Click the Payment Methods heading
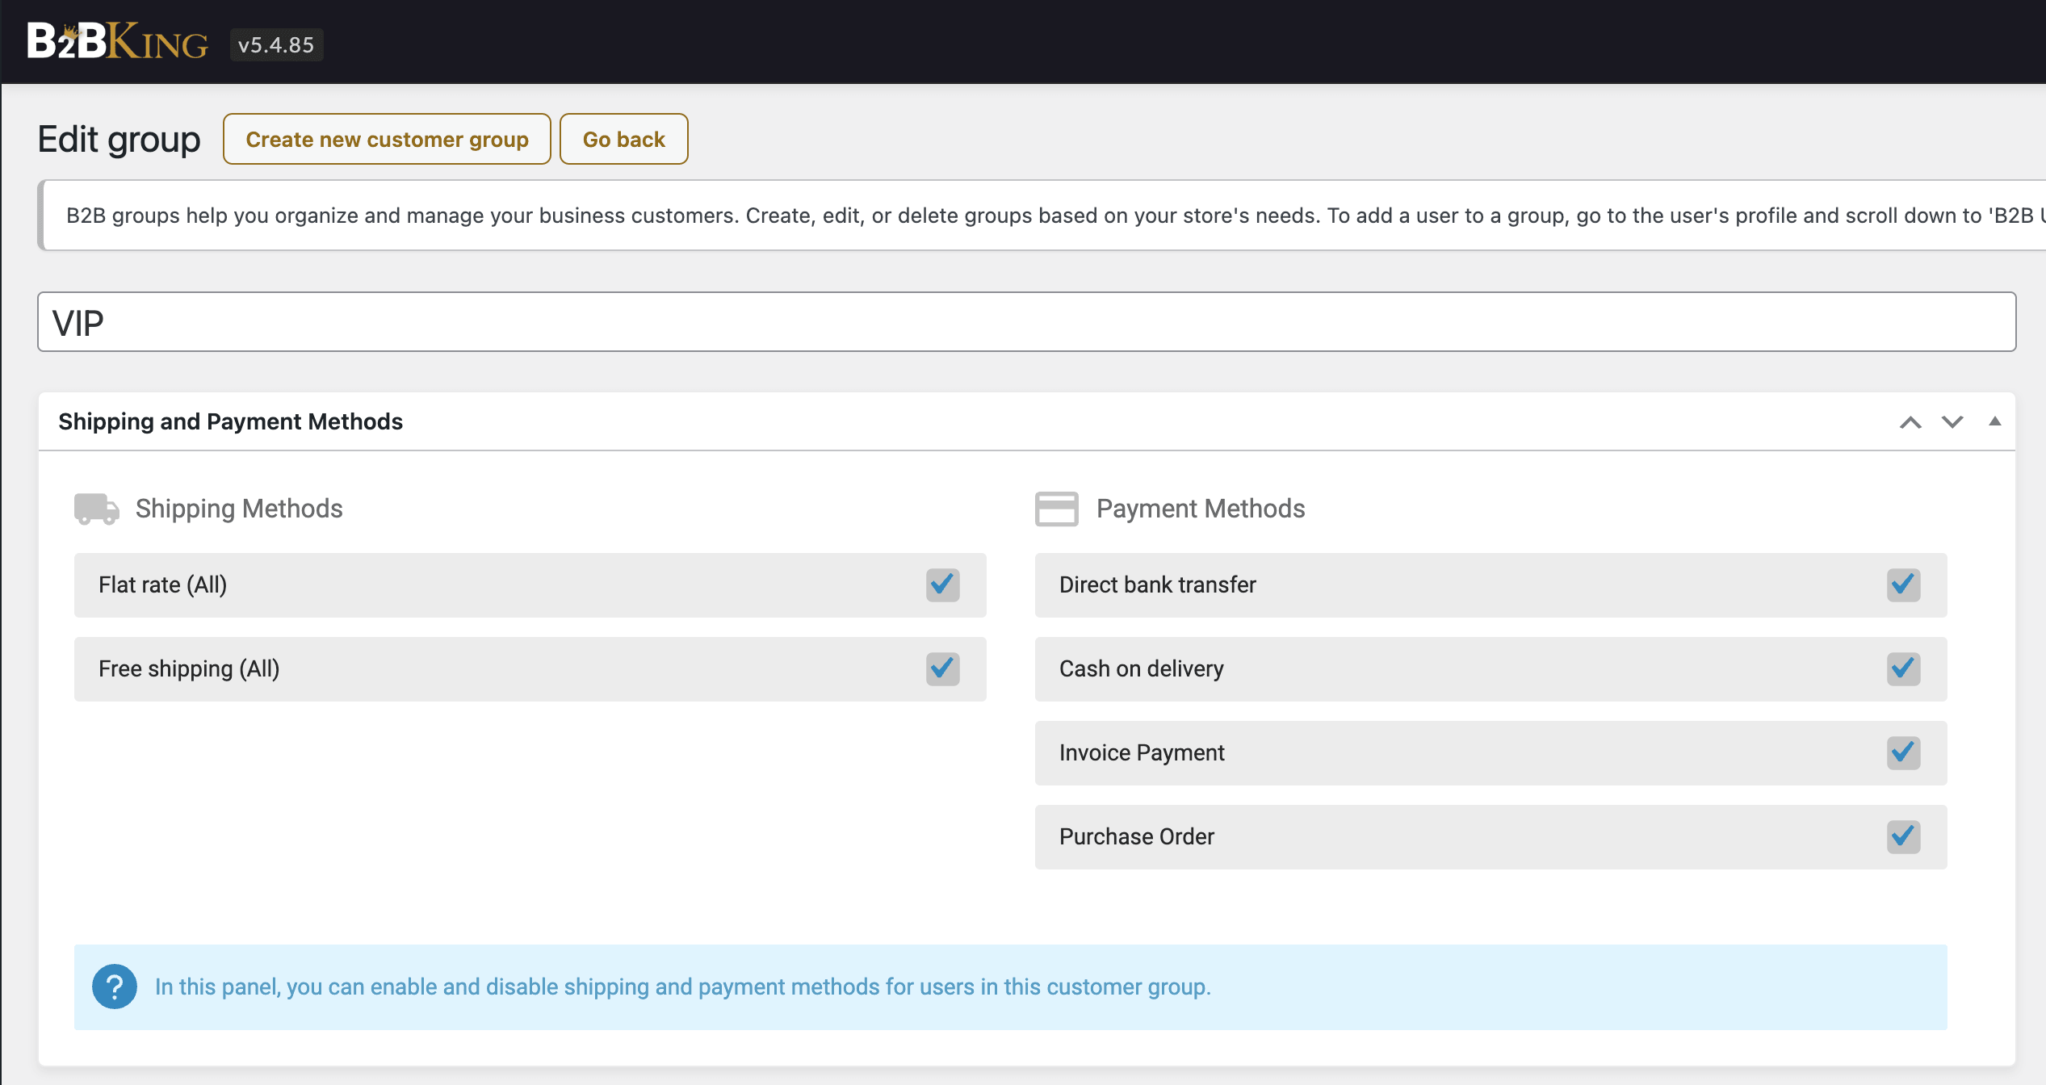The width and height of the screenshot is (2046, 1085). (1200, 509)
